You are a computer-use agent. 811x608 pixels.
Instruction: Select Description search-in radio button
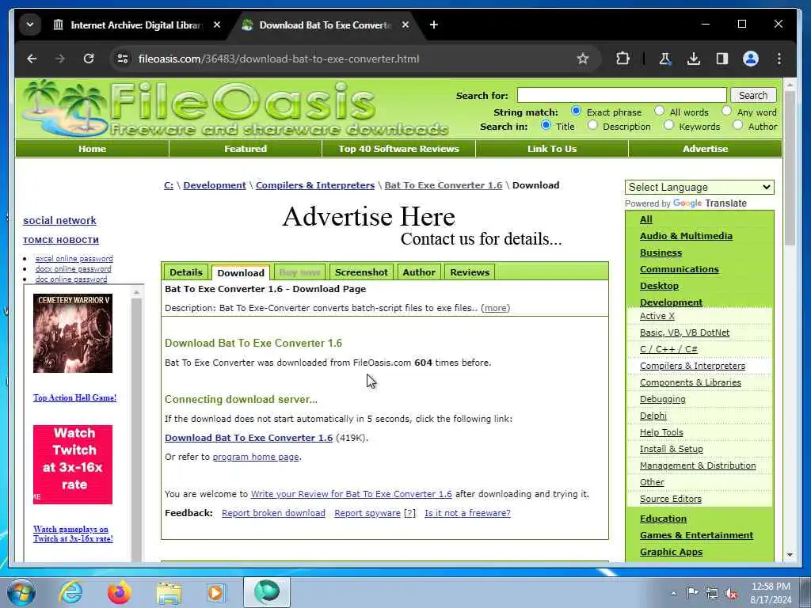(592, 125)
